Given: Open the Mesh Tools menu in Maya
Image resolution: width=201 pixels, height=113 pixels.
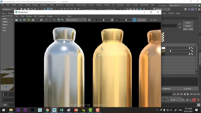Looking at the screenshot, I should click(x=70, y=5).
